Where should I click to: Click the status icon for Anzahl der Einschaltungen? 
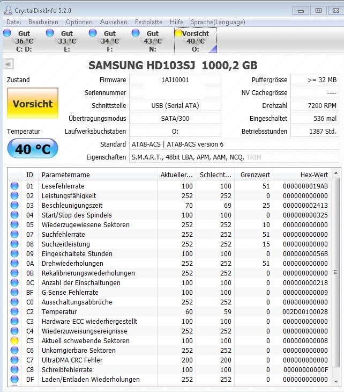coord(14,282)
